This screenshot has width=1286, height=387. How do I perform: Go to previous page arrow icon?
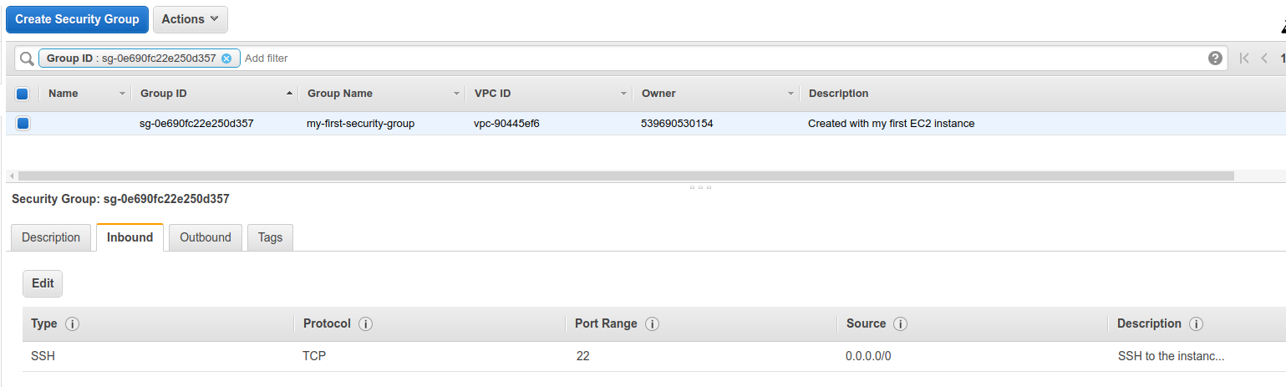pos(1264,59)
